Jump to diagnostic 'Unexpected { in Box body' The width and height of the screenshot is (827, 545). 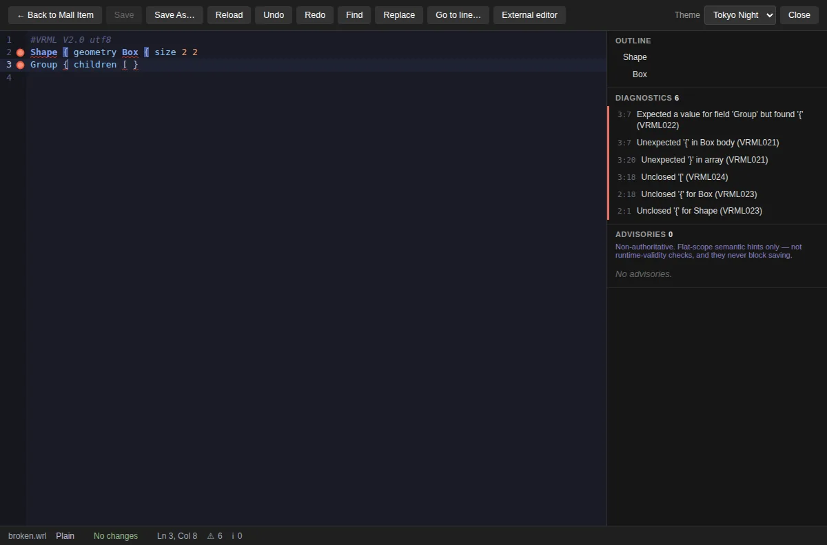pos(717,143)
